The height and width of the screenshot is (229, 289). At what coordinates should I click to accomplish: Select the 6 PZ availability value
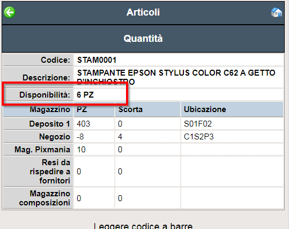[x=85, y=95]
